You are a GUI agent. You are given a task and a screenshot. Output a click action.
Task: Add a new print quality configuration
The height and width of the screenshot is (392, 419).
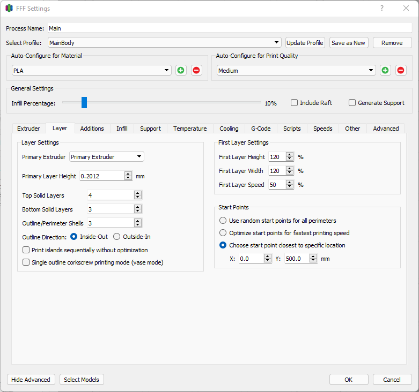point(385,70)
